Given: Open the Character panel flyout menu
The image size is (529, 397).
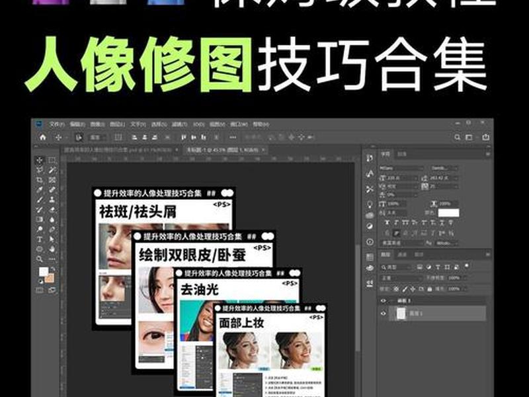Looking at the screenshot, I should coord(487,154).
